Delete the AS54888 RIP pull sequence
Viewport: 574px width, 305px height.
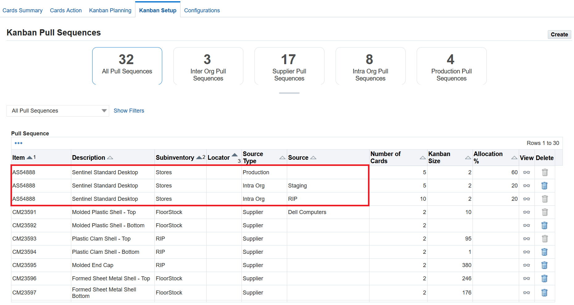[544, 199]
